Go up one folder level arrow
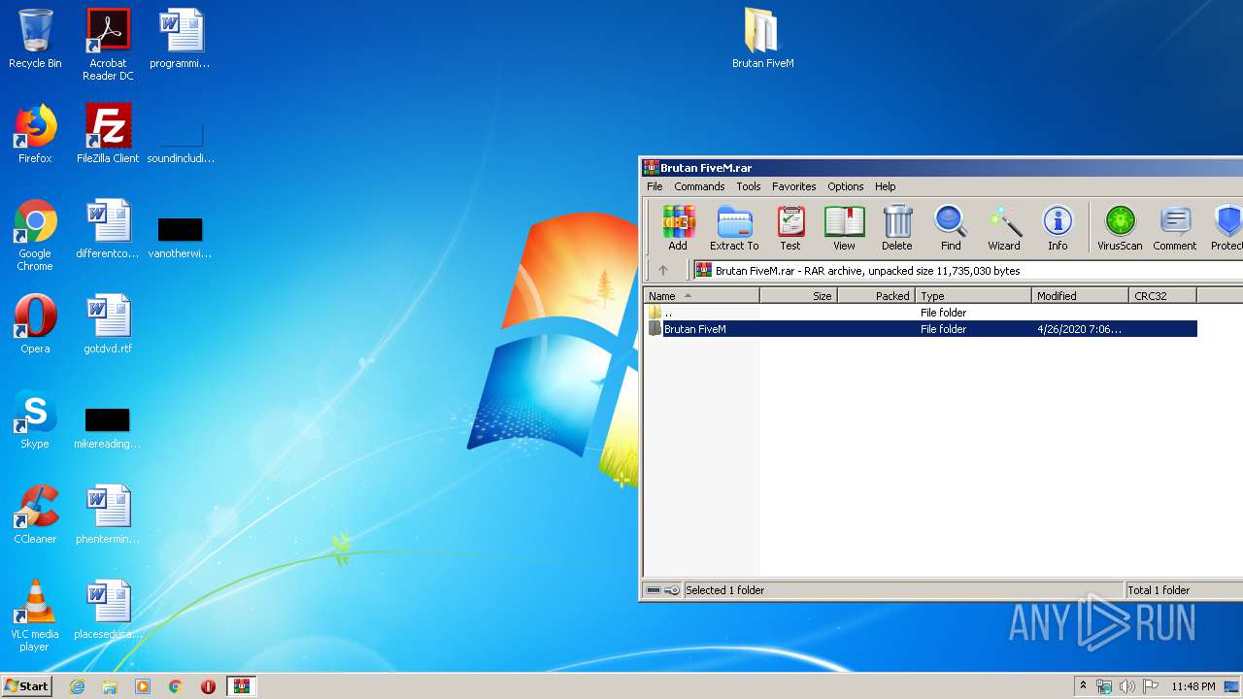The width and height of the screenshot is (1243, 699). coord(663,271)
